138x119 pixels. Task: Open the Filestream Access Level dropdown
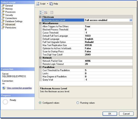pos(131,20)
